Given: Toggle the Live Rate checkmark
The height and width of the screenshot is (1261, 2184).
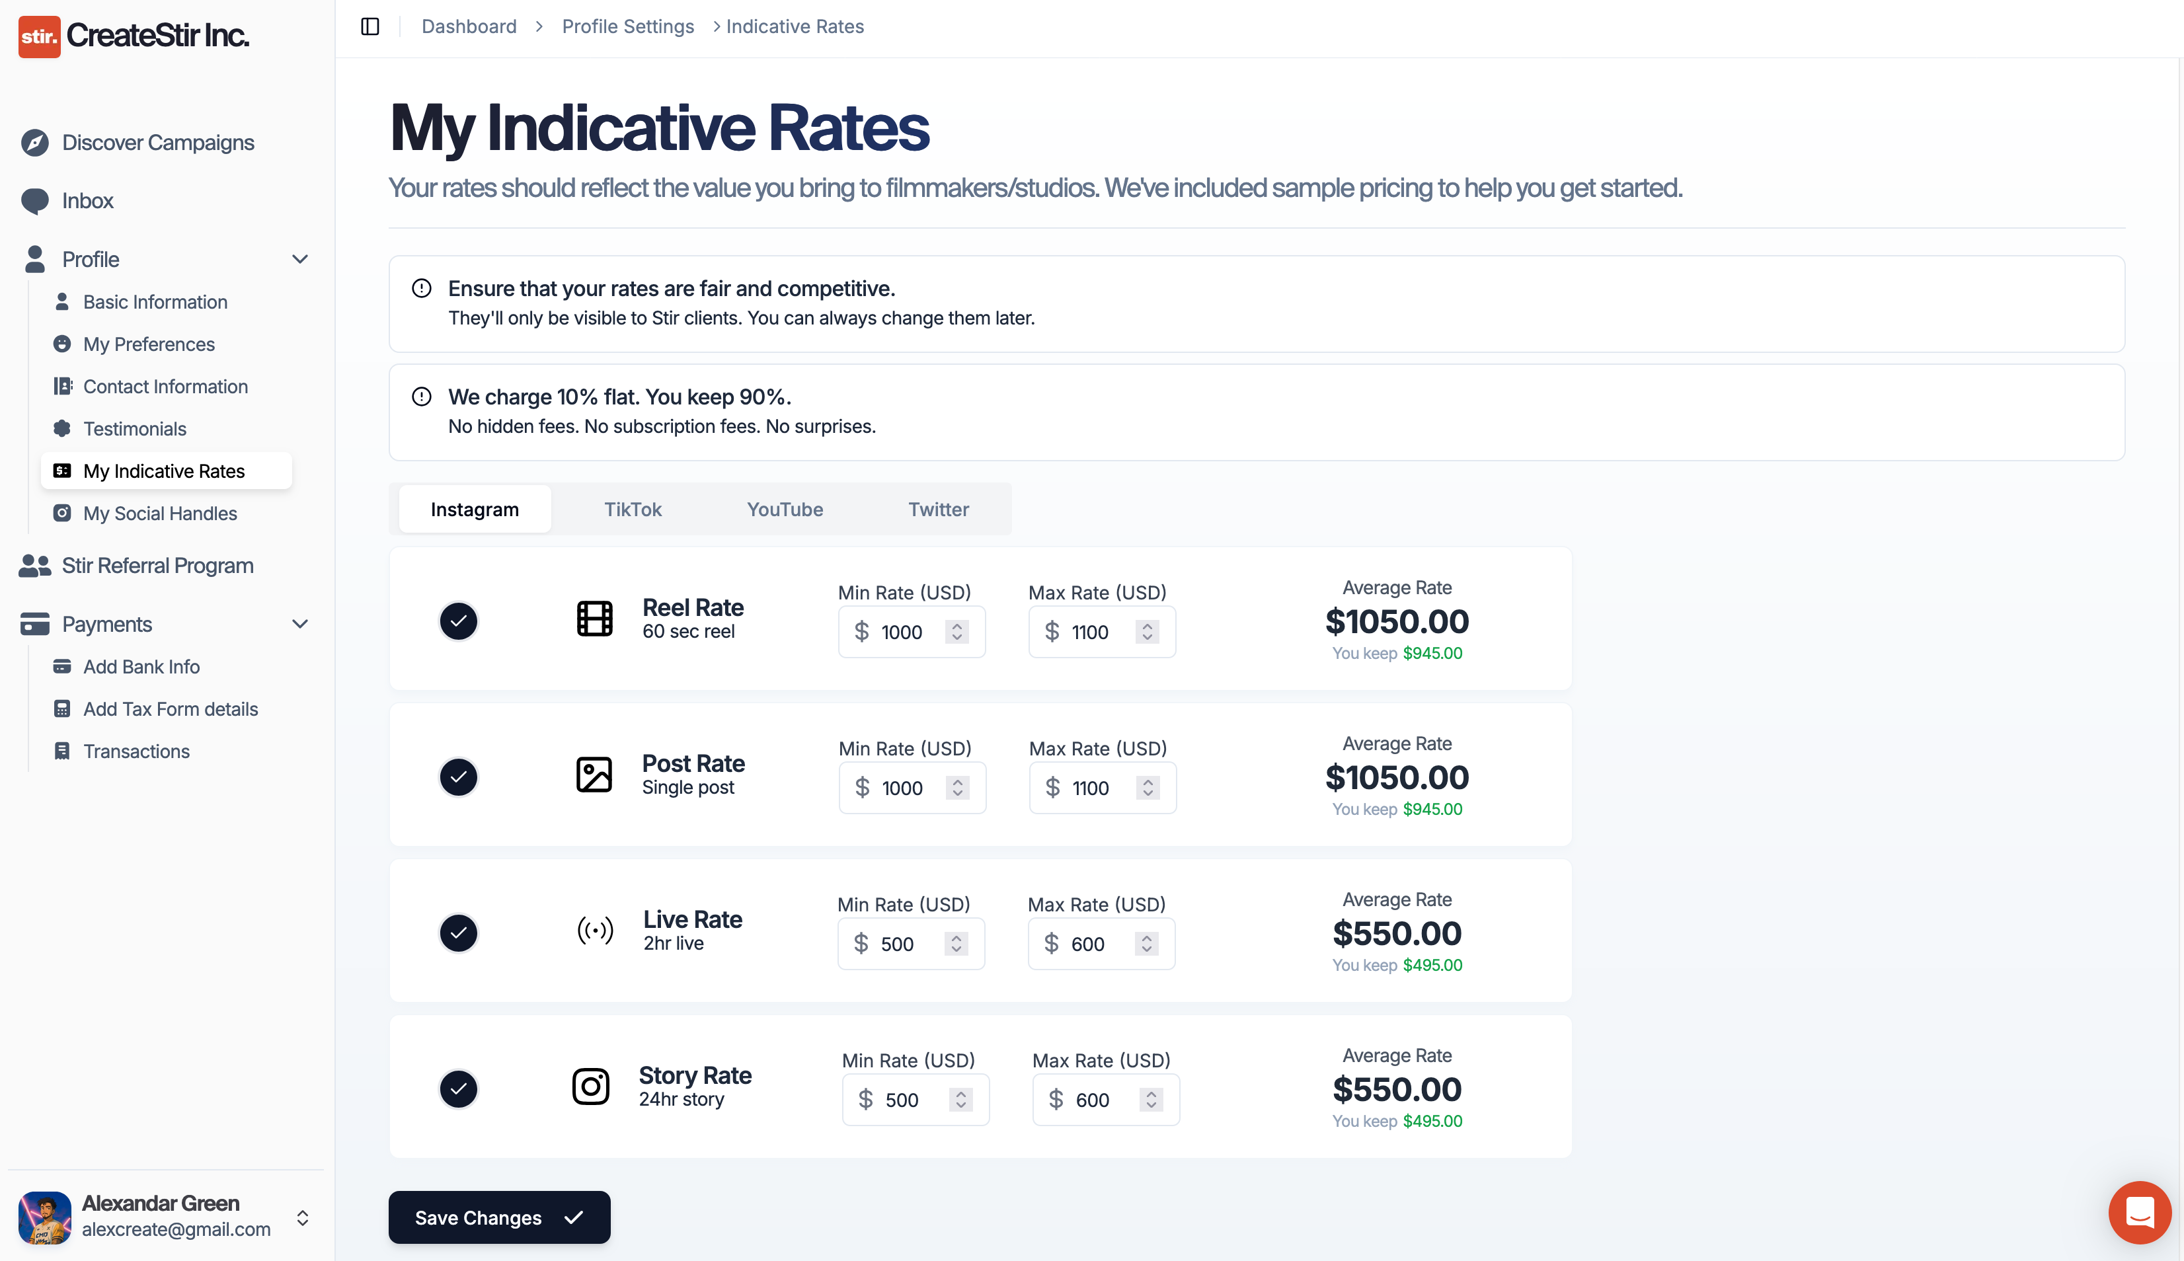Looking at the screenshot, I should pyautogui.click(x=458, y=933).
